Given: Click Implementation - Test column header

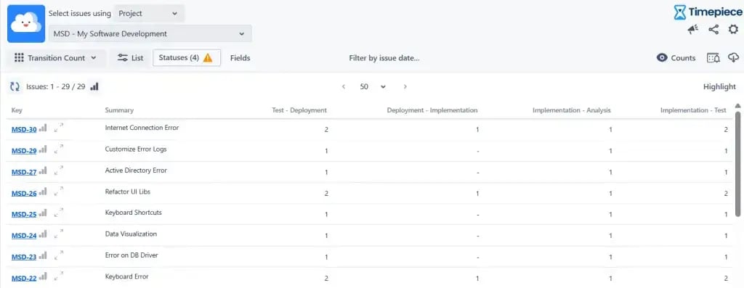Looking at the screenshot, I should point(693,110).
